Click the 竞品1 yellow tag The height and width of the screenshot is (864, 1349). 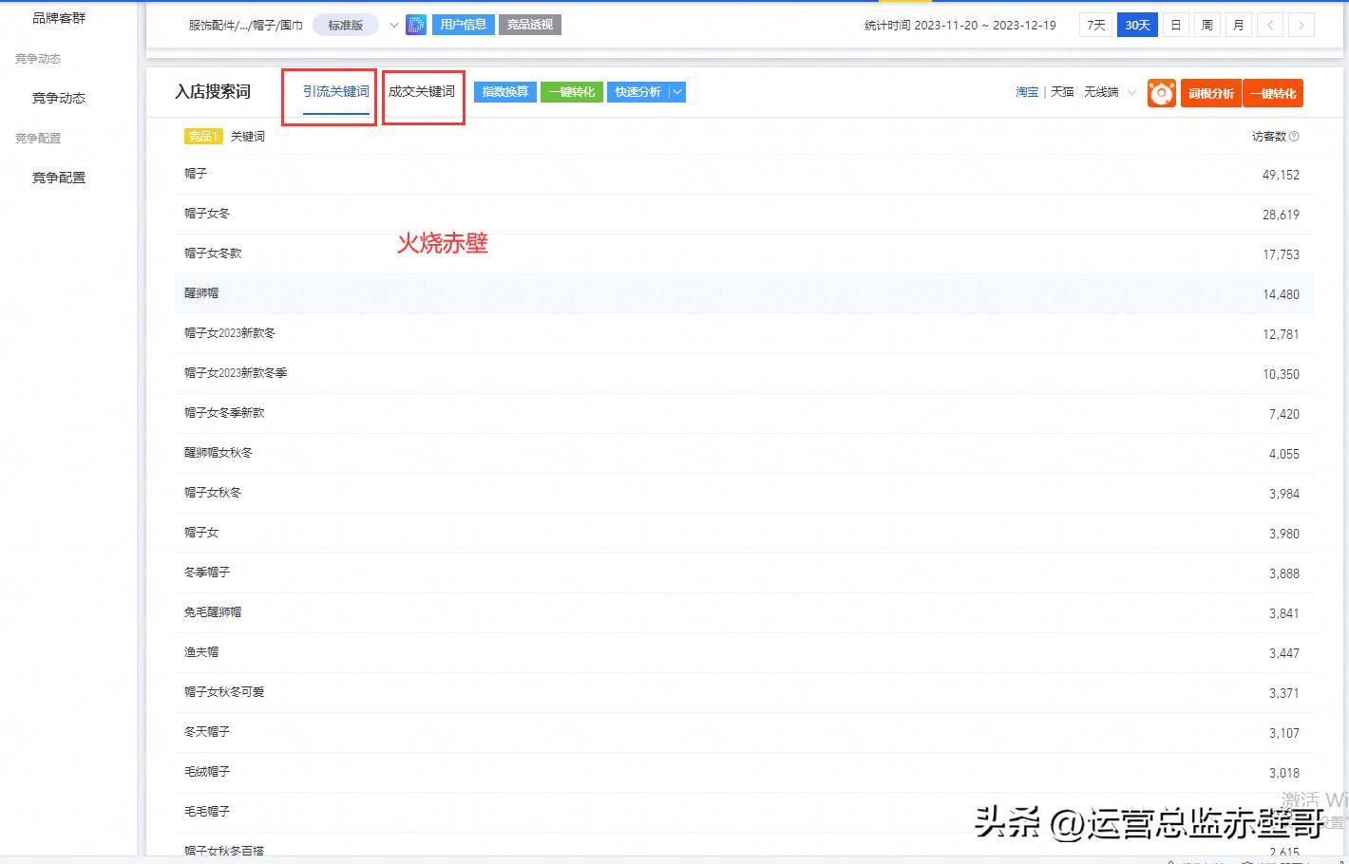coord(203,137)
